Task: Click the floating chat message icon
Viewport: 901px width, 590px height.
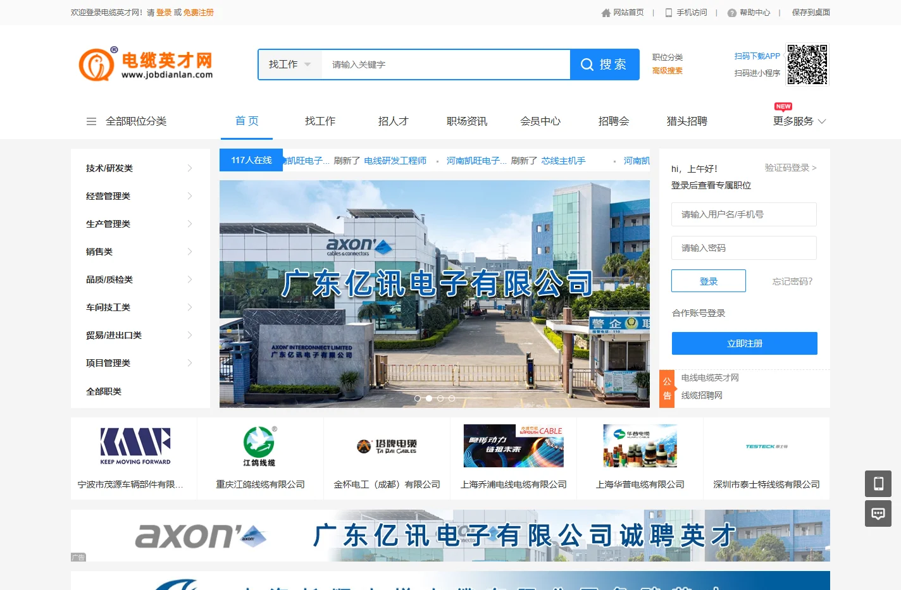Action: point(878,513)
